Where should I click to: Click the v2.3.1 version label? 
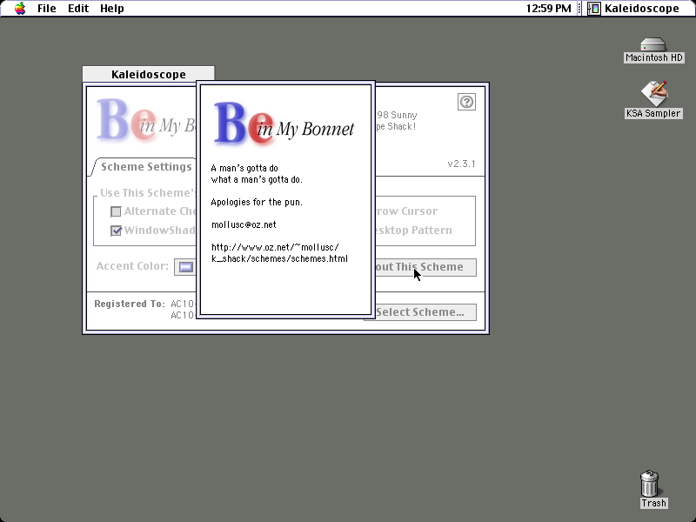[x=461, y=164]
